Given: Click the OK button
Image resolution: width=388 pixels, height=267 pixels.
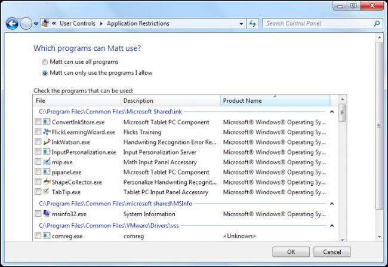Looking at the screenshot, I should (x=291, y=252).
